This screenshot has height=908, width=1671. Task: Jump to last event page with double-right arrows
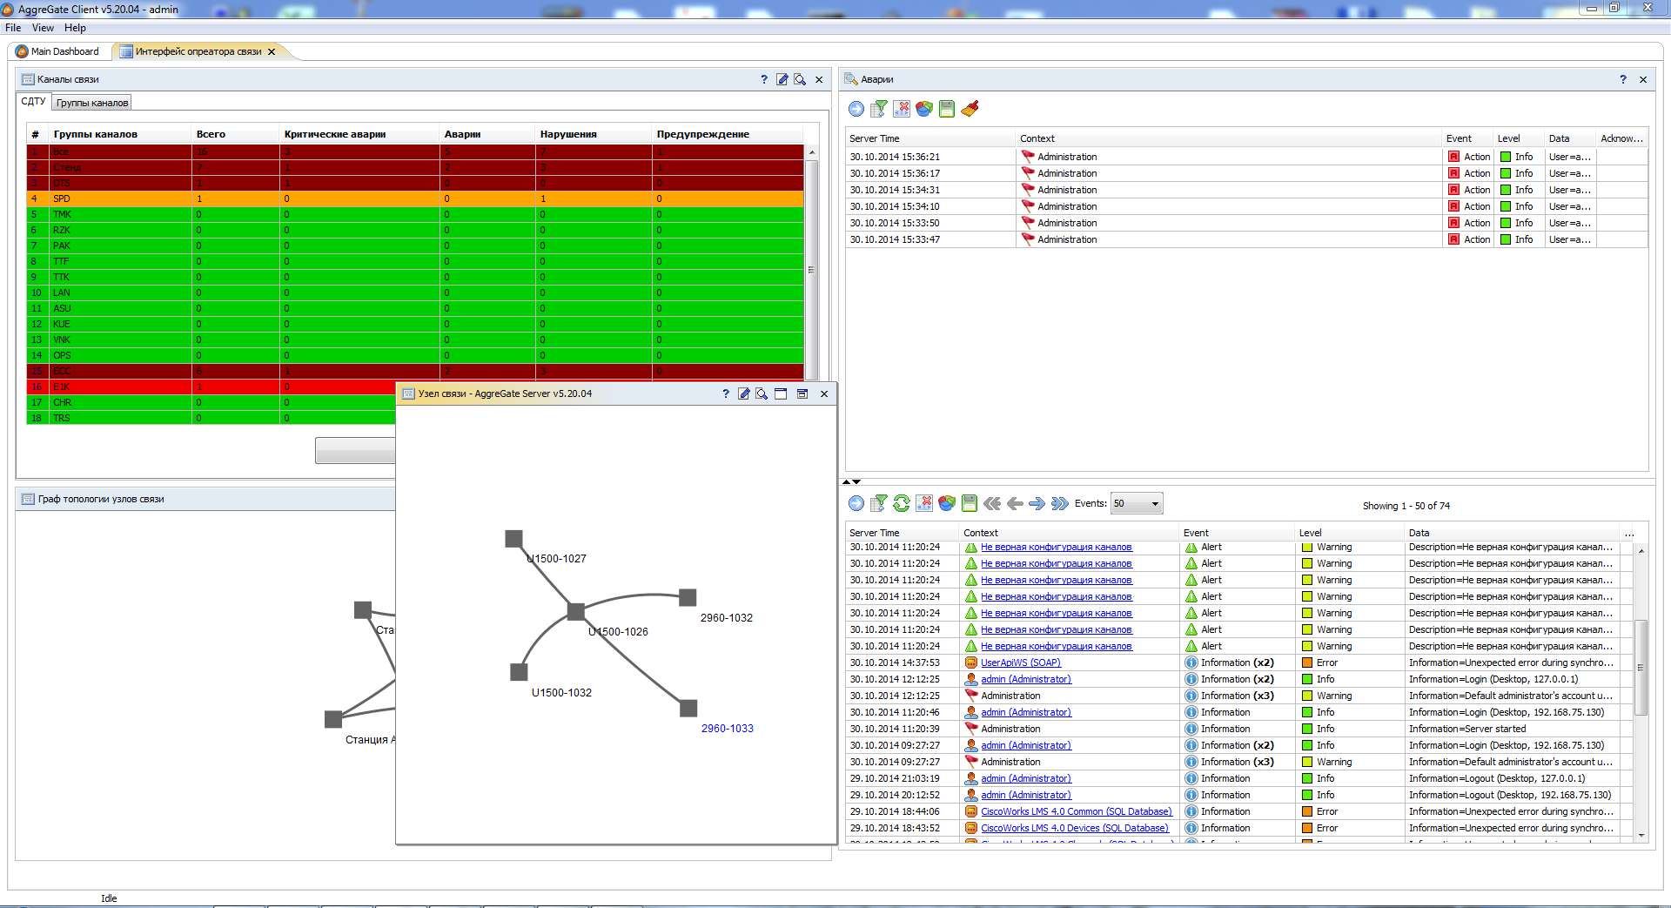coord(1060,503)
